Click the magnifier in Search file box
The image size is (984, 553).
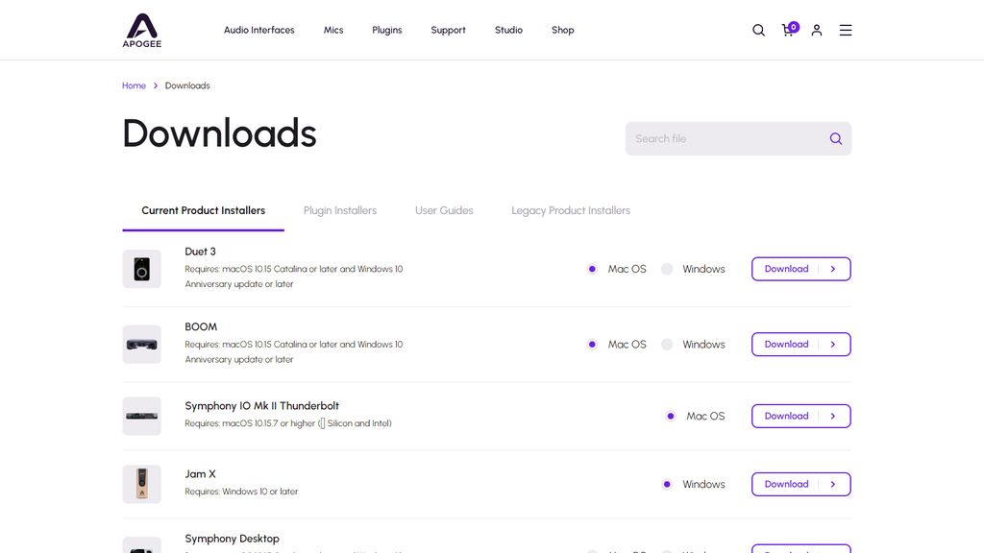tap(836, 138)
